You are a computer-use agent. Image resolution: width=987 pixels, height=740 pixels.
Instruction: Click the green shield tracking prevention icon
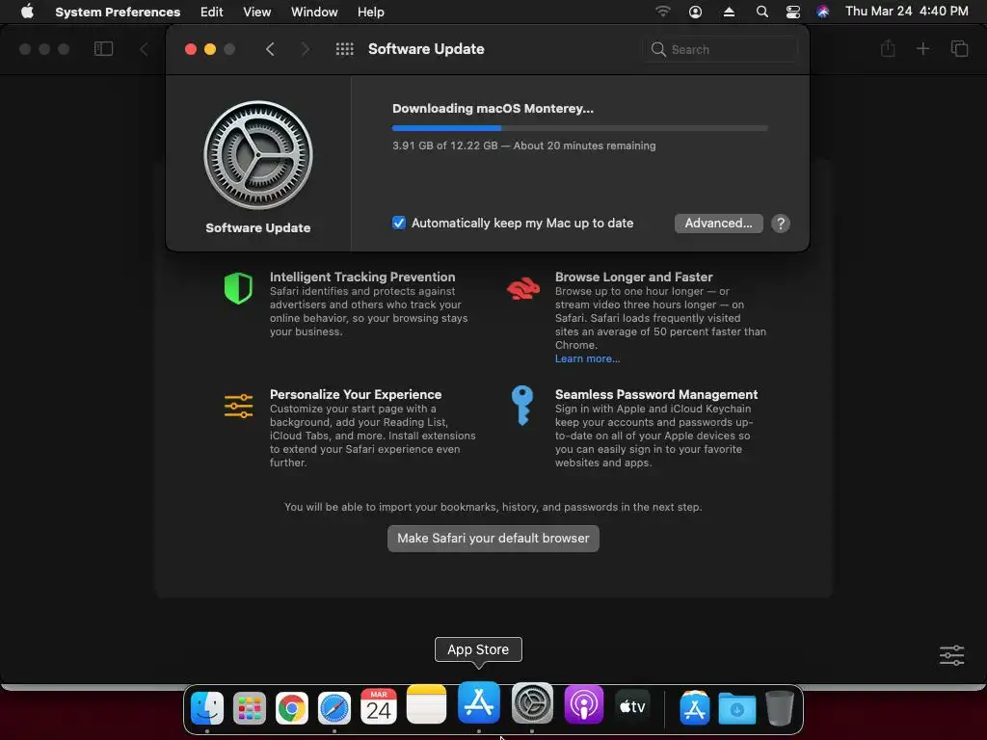click(x=239, y=288)
